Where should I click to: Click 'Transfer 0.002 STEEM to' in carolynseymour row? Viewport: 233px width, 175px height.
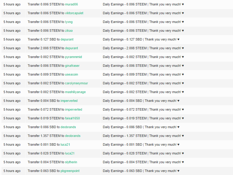coord(46,83)
